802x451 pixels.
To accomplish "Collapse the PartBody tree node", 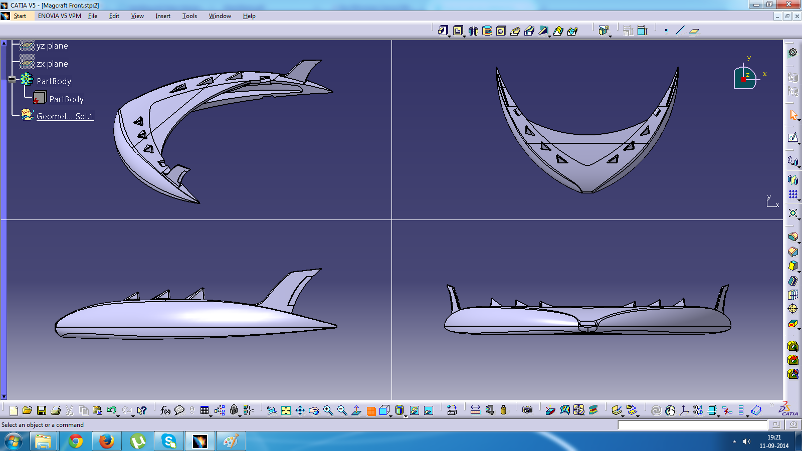I will tap(12, 79).
